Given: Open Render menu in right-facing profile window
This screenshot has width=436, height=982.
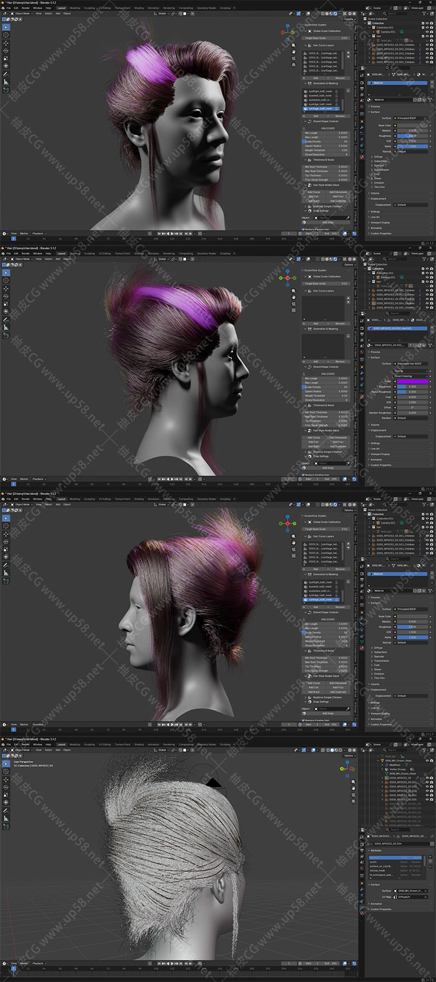Looking at the screenshot, I should click(x=25, y=253).
